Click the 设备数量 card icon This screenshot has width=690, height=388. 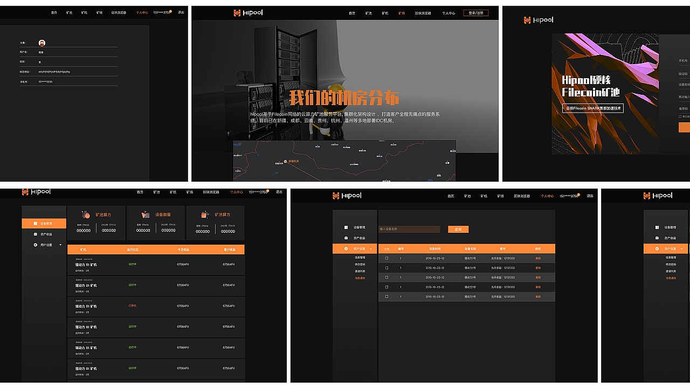point(145,214)
